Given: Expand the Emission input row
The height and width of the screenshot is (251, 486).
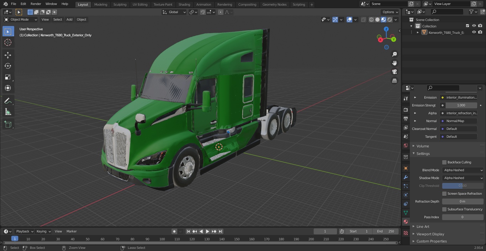Looking at the screenshot, I should (x=415, y=98).
